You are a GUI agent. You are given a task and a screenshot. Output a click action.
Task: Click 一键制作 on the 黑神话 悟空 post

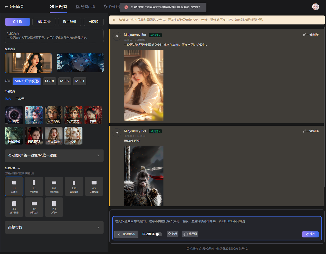pos(310,131)
